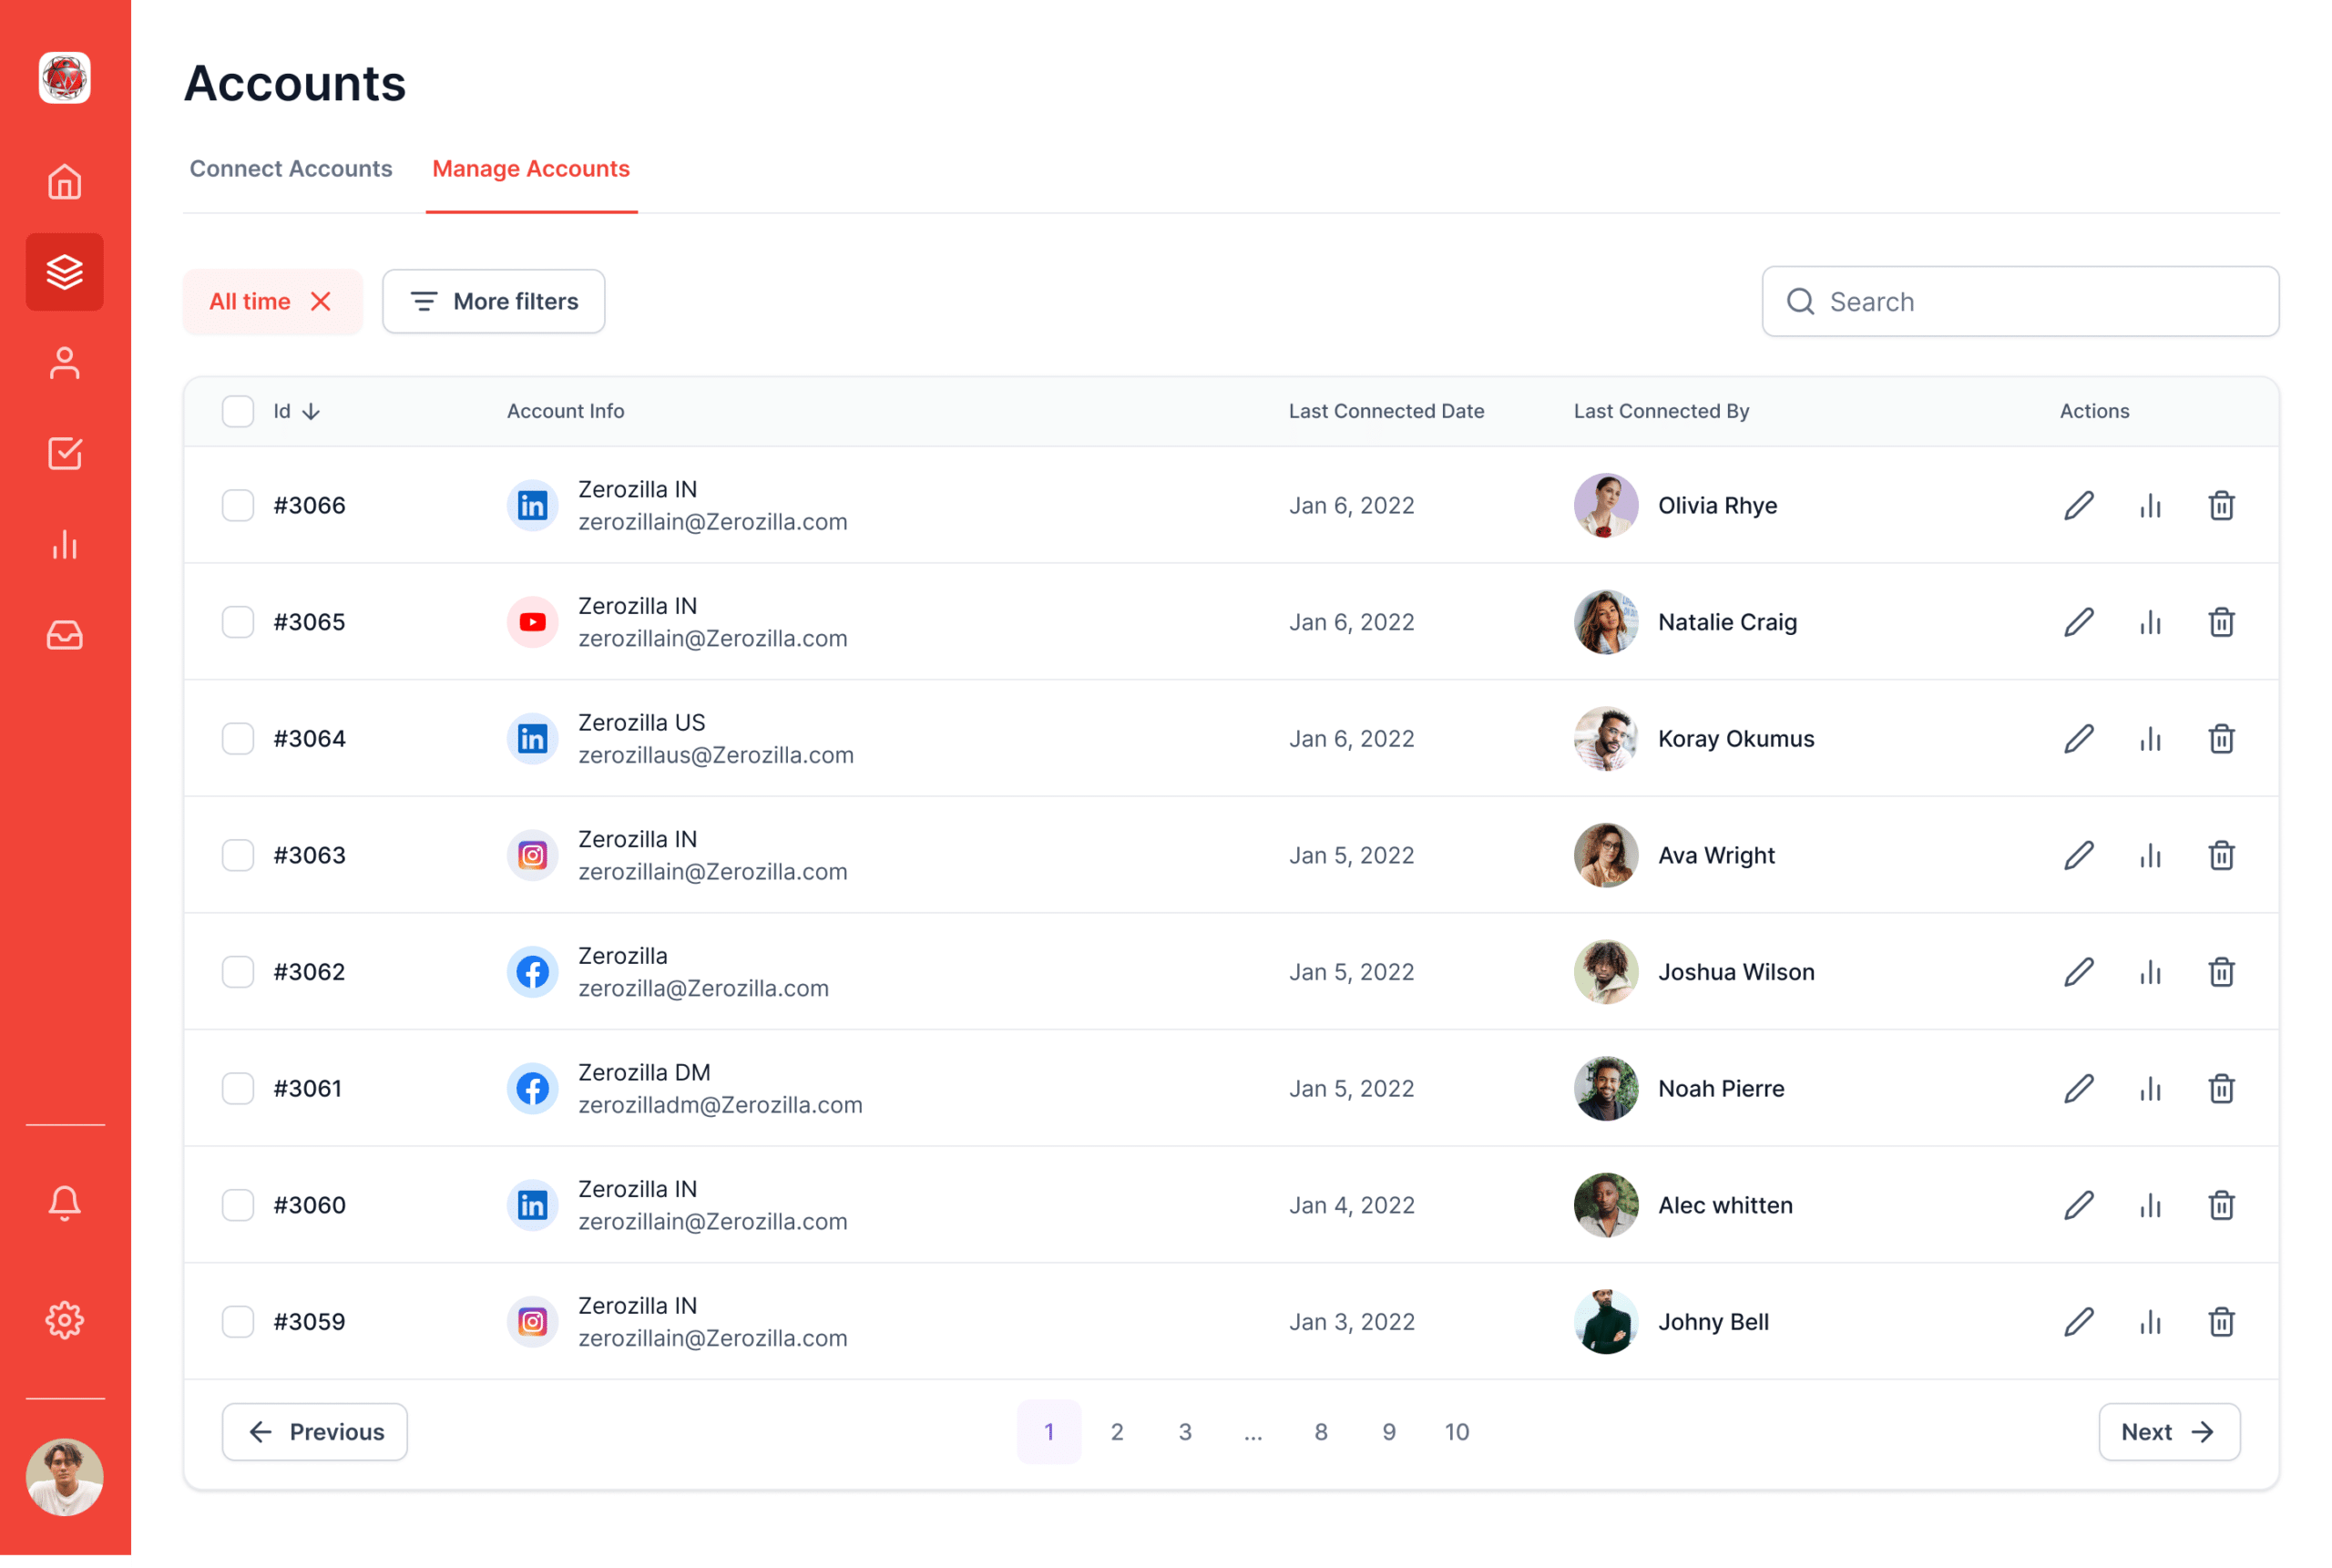Screen dimensions: 2332x1568
Task: Open the More filters menu
Action: coord(494,301)
